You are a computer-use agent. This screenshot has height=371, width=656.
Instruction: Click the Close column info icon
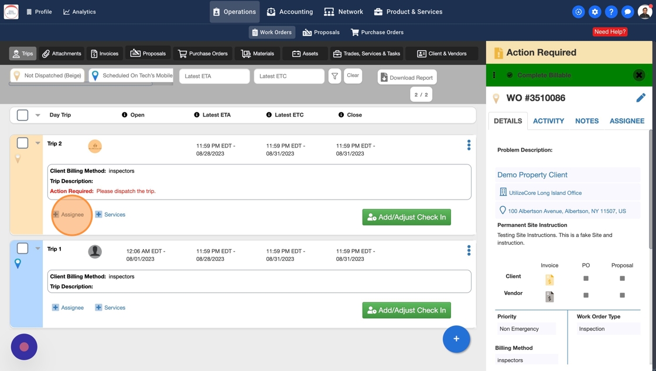[341, 115]
